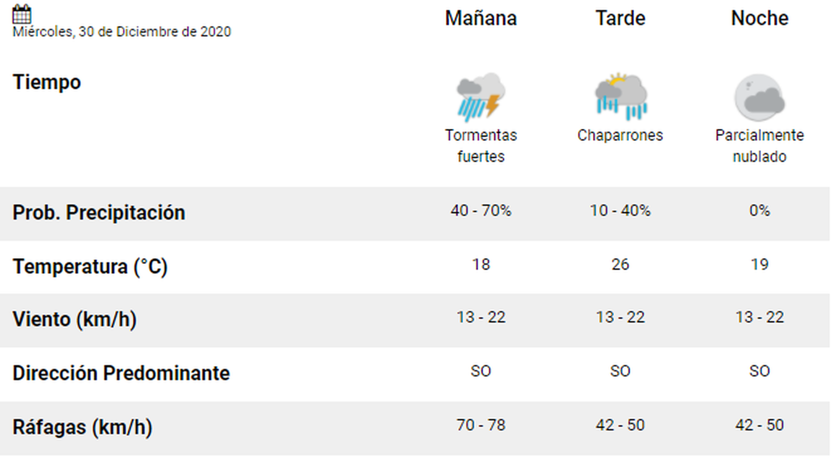This screenshot has width=836, height=468.
Task: Select the Tarde column header
Action: (x=620, y=18)
